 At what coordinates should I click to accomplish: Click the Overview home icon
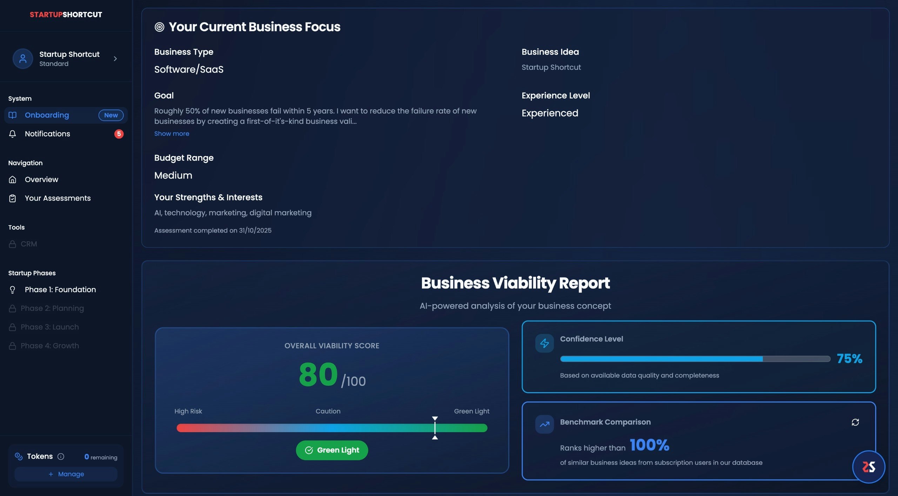(x=13, y=179)
